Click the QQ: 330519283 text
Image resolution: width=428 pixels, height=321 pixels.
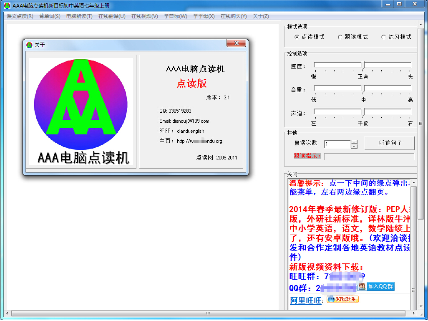(x=175, y=111)
